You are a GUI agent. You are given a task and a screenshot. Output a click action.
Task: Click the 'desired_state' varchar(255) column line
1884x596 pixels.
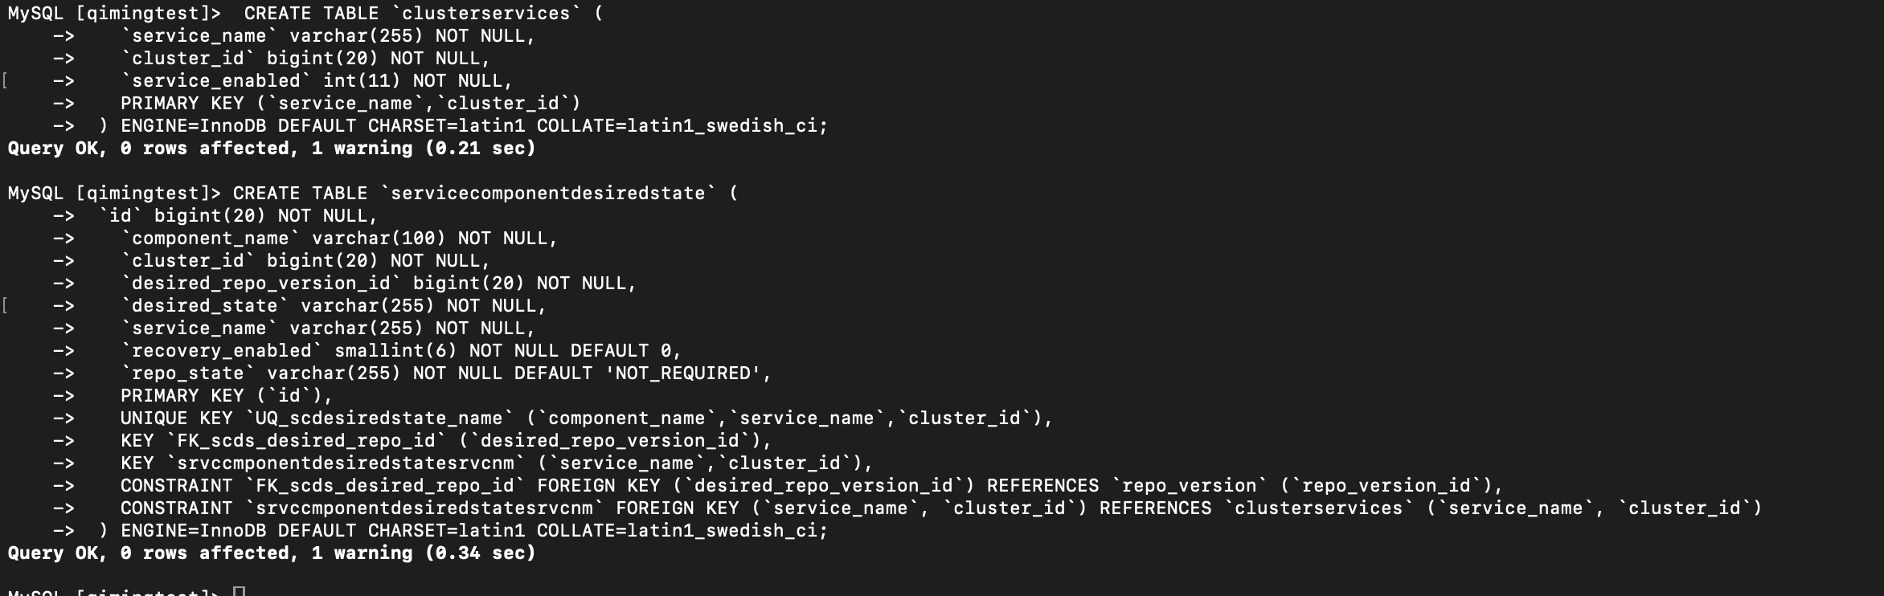point(334,306)
